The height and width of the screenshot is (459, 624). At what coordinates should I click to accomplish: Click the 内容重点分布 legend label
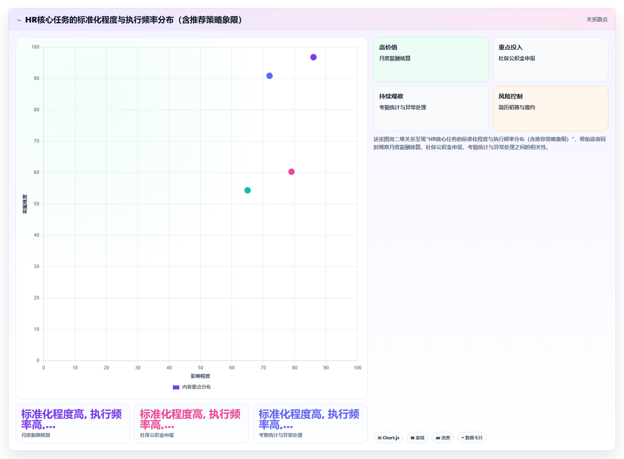pos(196,387)
